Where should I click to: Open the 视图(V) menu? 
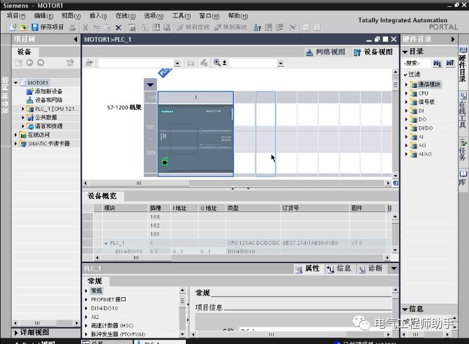pos(71,15)
